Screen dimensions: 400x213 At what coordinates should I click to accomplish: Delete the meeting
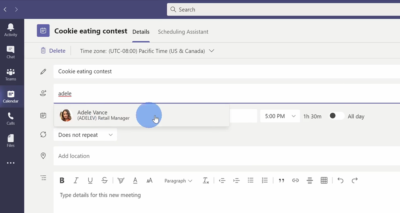pos(53,51)
